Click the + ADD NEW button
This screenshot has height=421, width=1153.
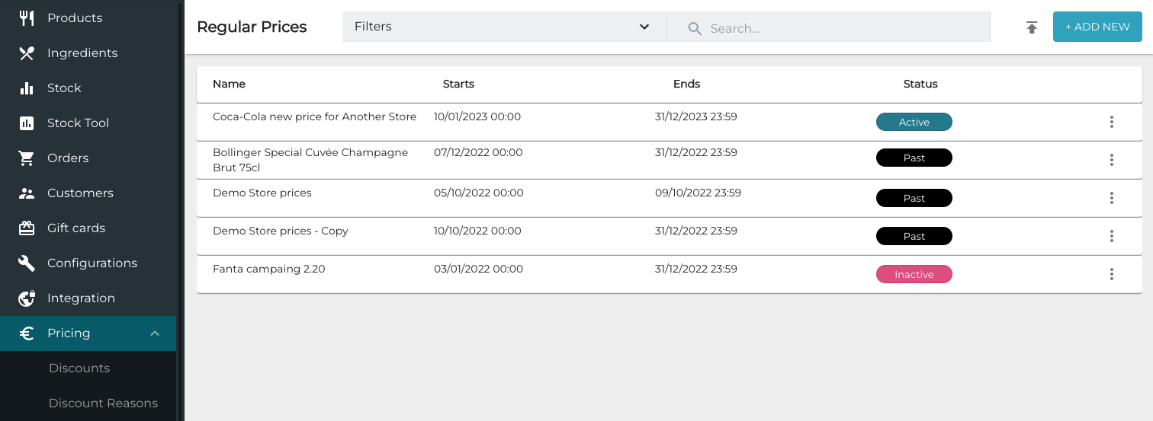pyautogui.click(x=1097, y=27)
